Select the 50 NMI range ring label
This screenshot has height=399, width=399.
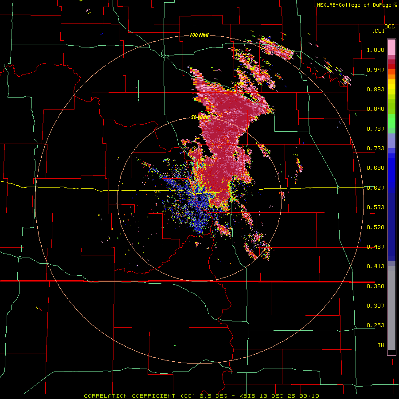pyautogui.click(x=199, y=117)
